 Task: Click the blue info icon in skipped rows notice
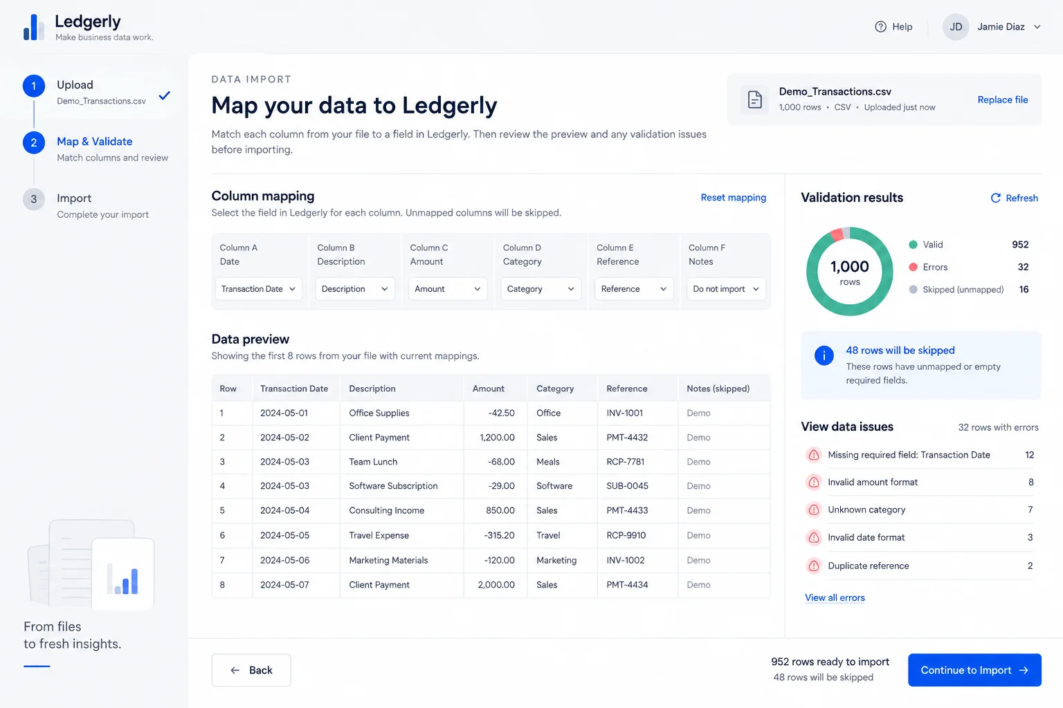tap(824, 355)
